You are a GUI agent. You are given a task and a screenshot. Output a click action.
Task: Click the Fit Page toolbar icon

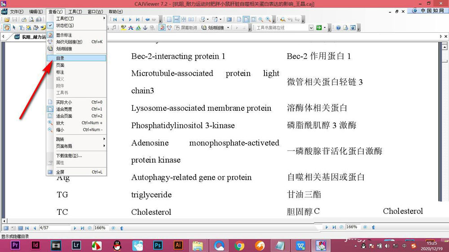point(253,19)
